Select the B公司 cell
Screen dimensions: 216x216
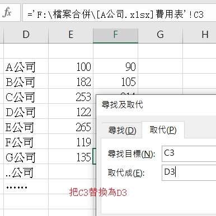(x=26, y=81)
